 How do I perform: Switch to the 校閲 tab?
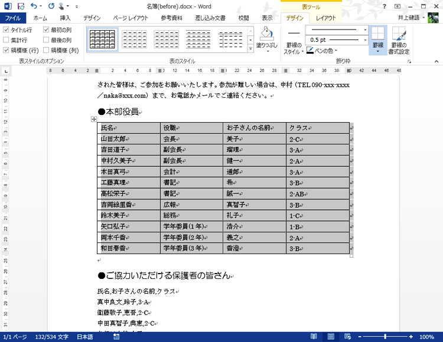[x=243, y=18]
